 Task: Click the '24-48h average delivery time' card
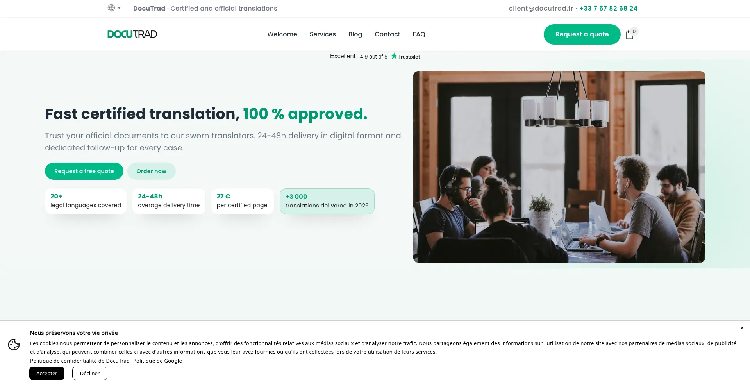169,201
